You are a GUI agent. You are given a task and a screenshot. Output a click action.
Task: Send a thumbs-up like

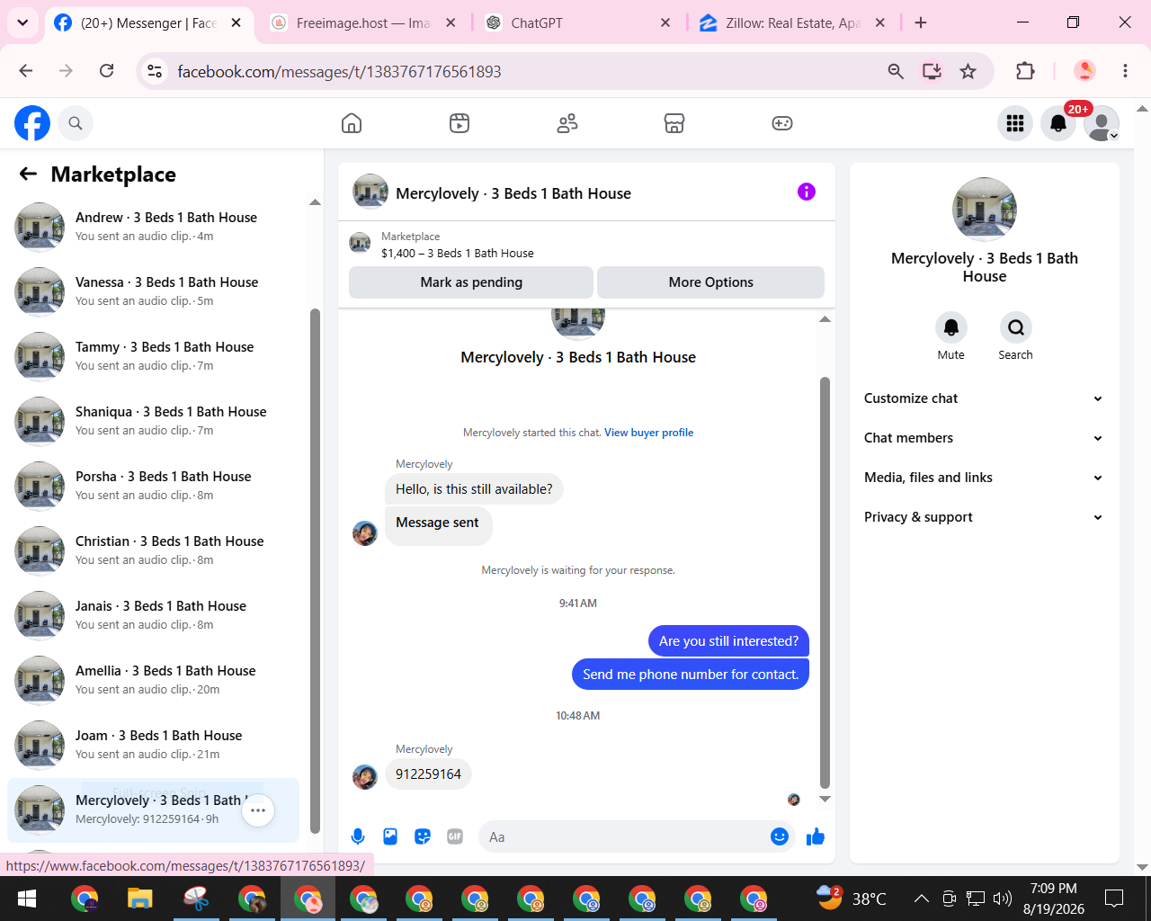coord(816,837)
